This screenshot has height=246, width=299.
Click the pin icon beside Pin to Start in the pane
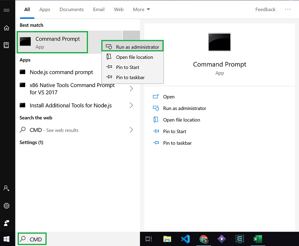pos(156,131)
